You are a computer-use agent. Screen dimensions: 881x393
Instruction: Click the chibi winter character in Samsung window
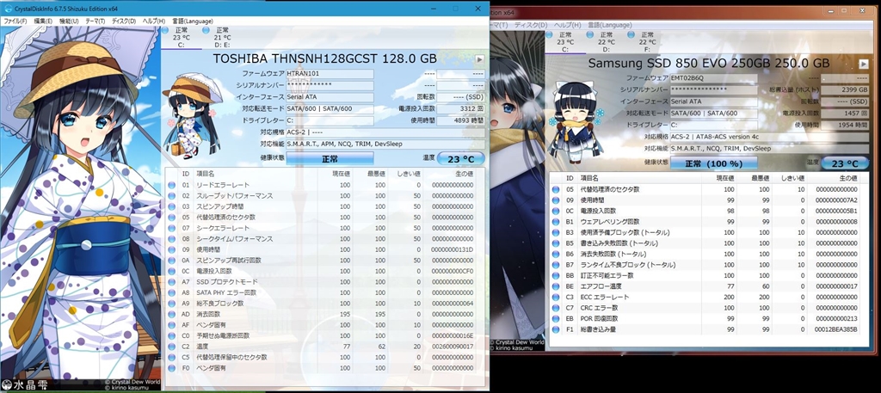pyautogui.click(x=574, y=120)
